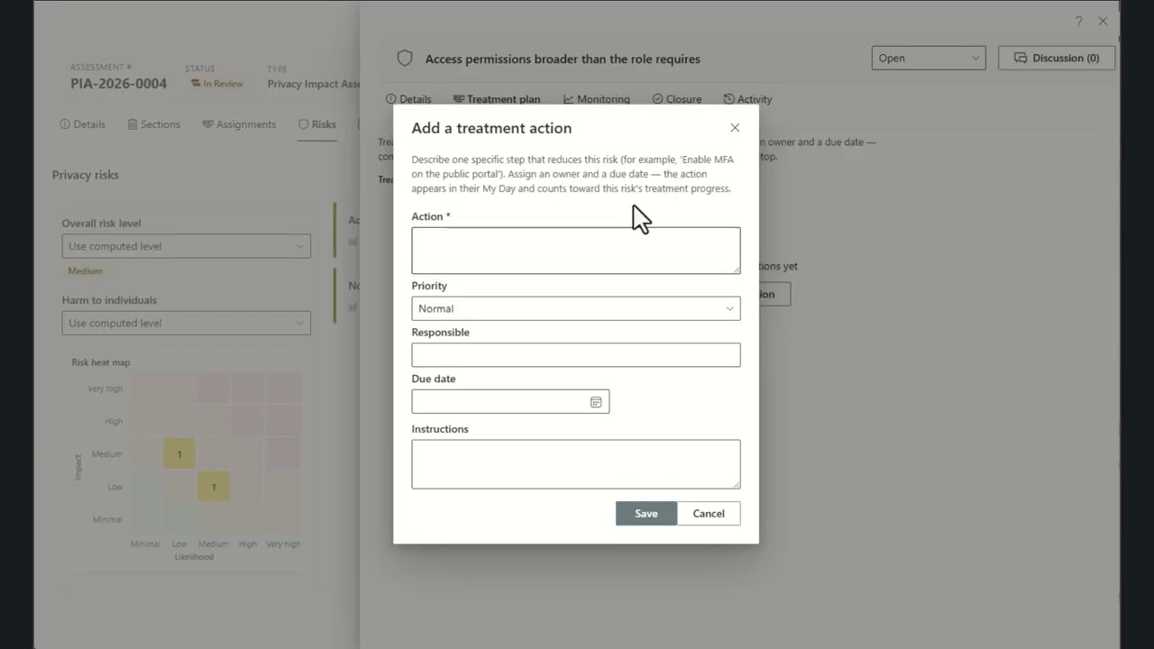Switch to the Closure tab

point(677,99)
